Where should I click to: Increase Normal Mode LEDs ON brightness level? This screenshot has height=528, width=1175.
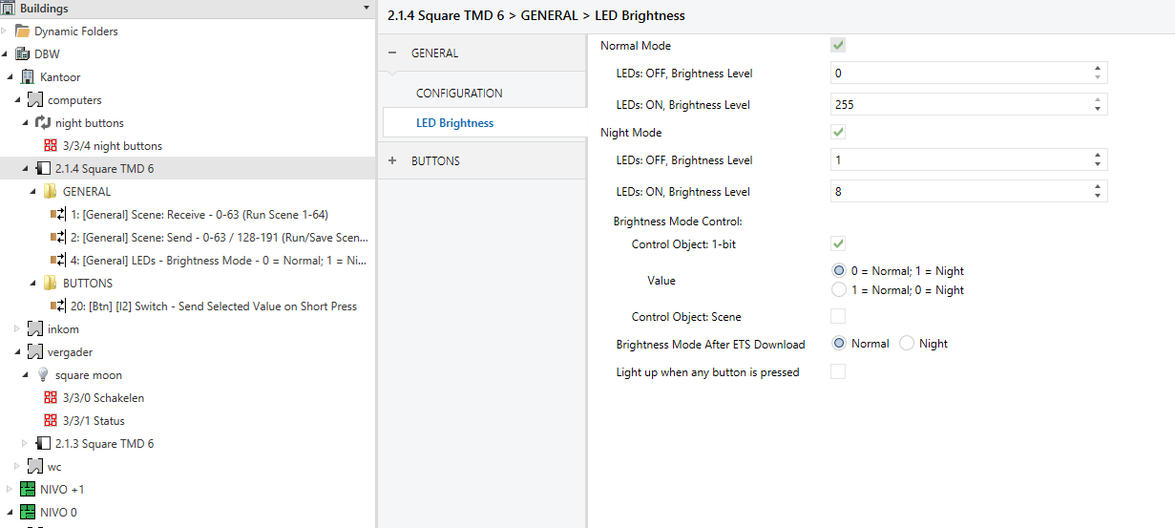coord(1098,100)
